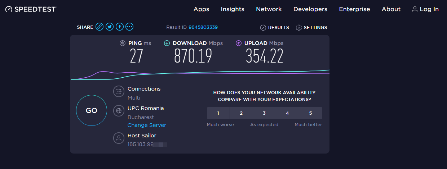Click 'Much worse' rating label
The height and width of the screenshot is (169, 447).
coord(220,125)
